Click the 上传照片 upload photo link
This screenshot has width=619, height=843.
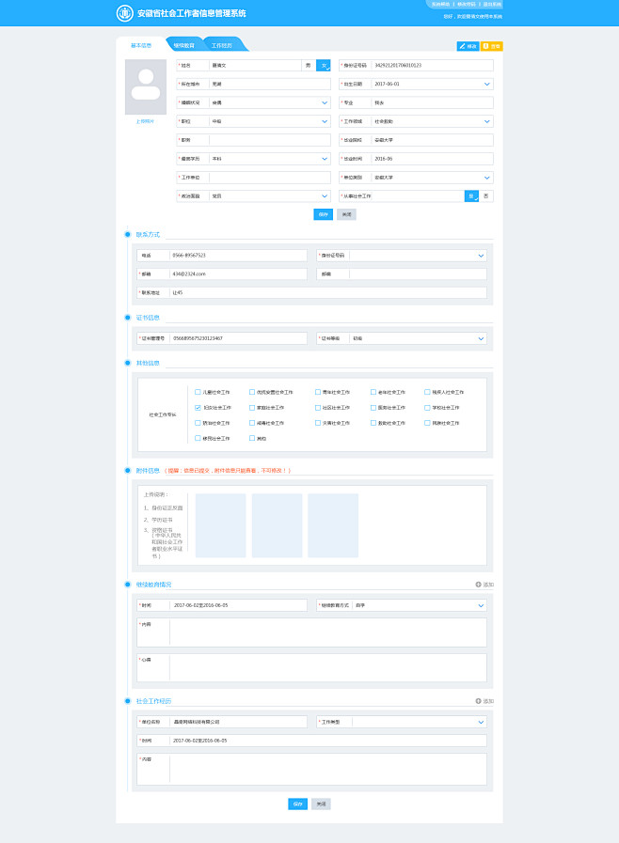(x=145, y=121)
